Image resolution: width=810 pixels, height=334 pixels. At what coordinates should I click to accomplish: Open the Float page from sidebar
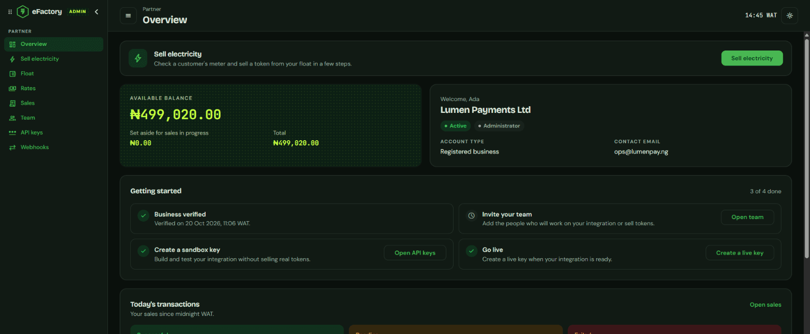[x=54, y=74]
